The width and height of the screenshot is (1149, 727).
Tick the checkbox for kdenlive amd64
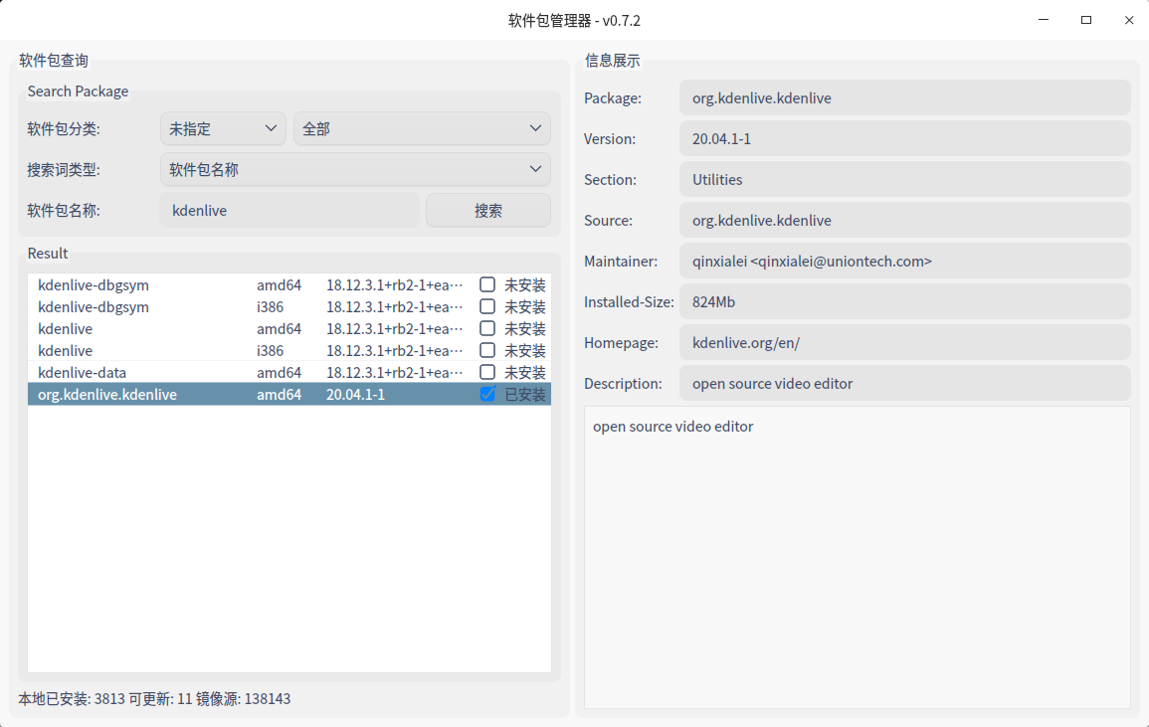point(487,328)
